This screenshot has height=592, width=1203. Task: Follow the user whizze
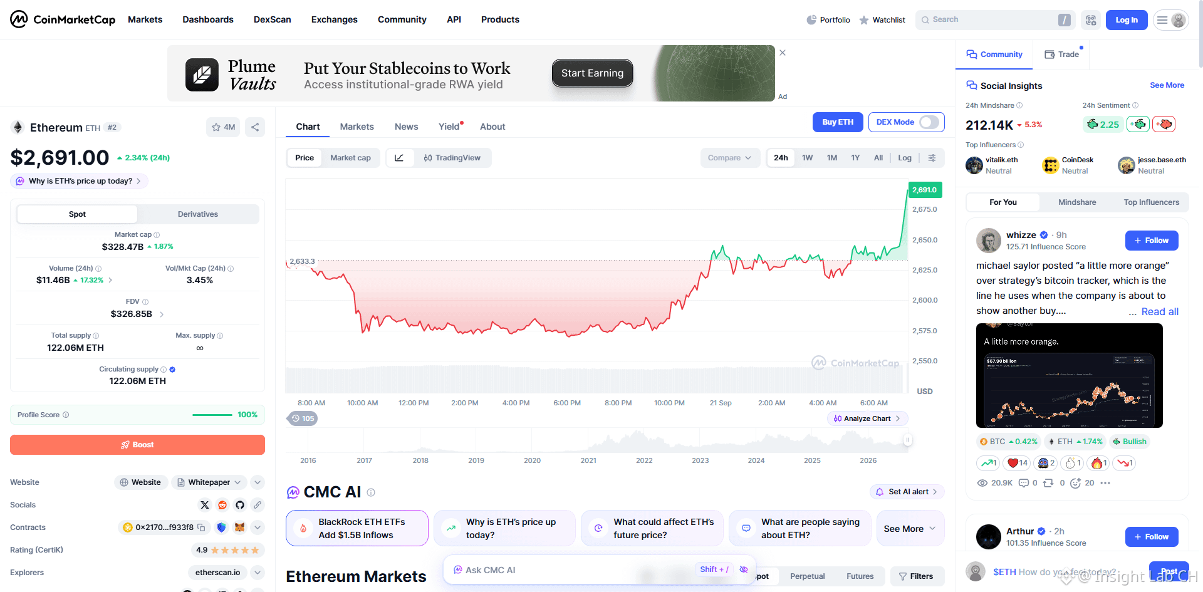[x=1152, y=241]
